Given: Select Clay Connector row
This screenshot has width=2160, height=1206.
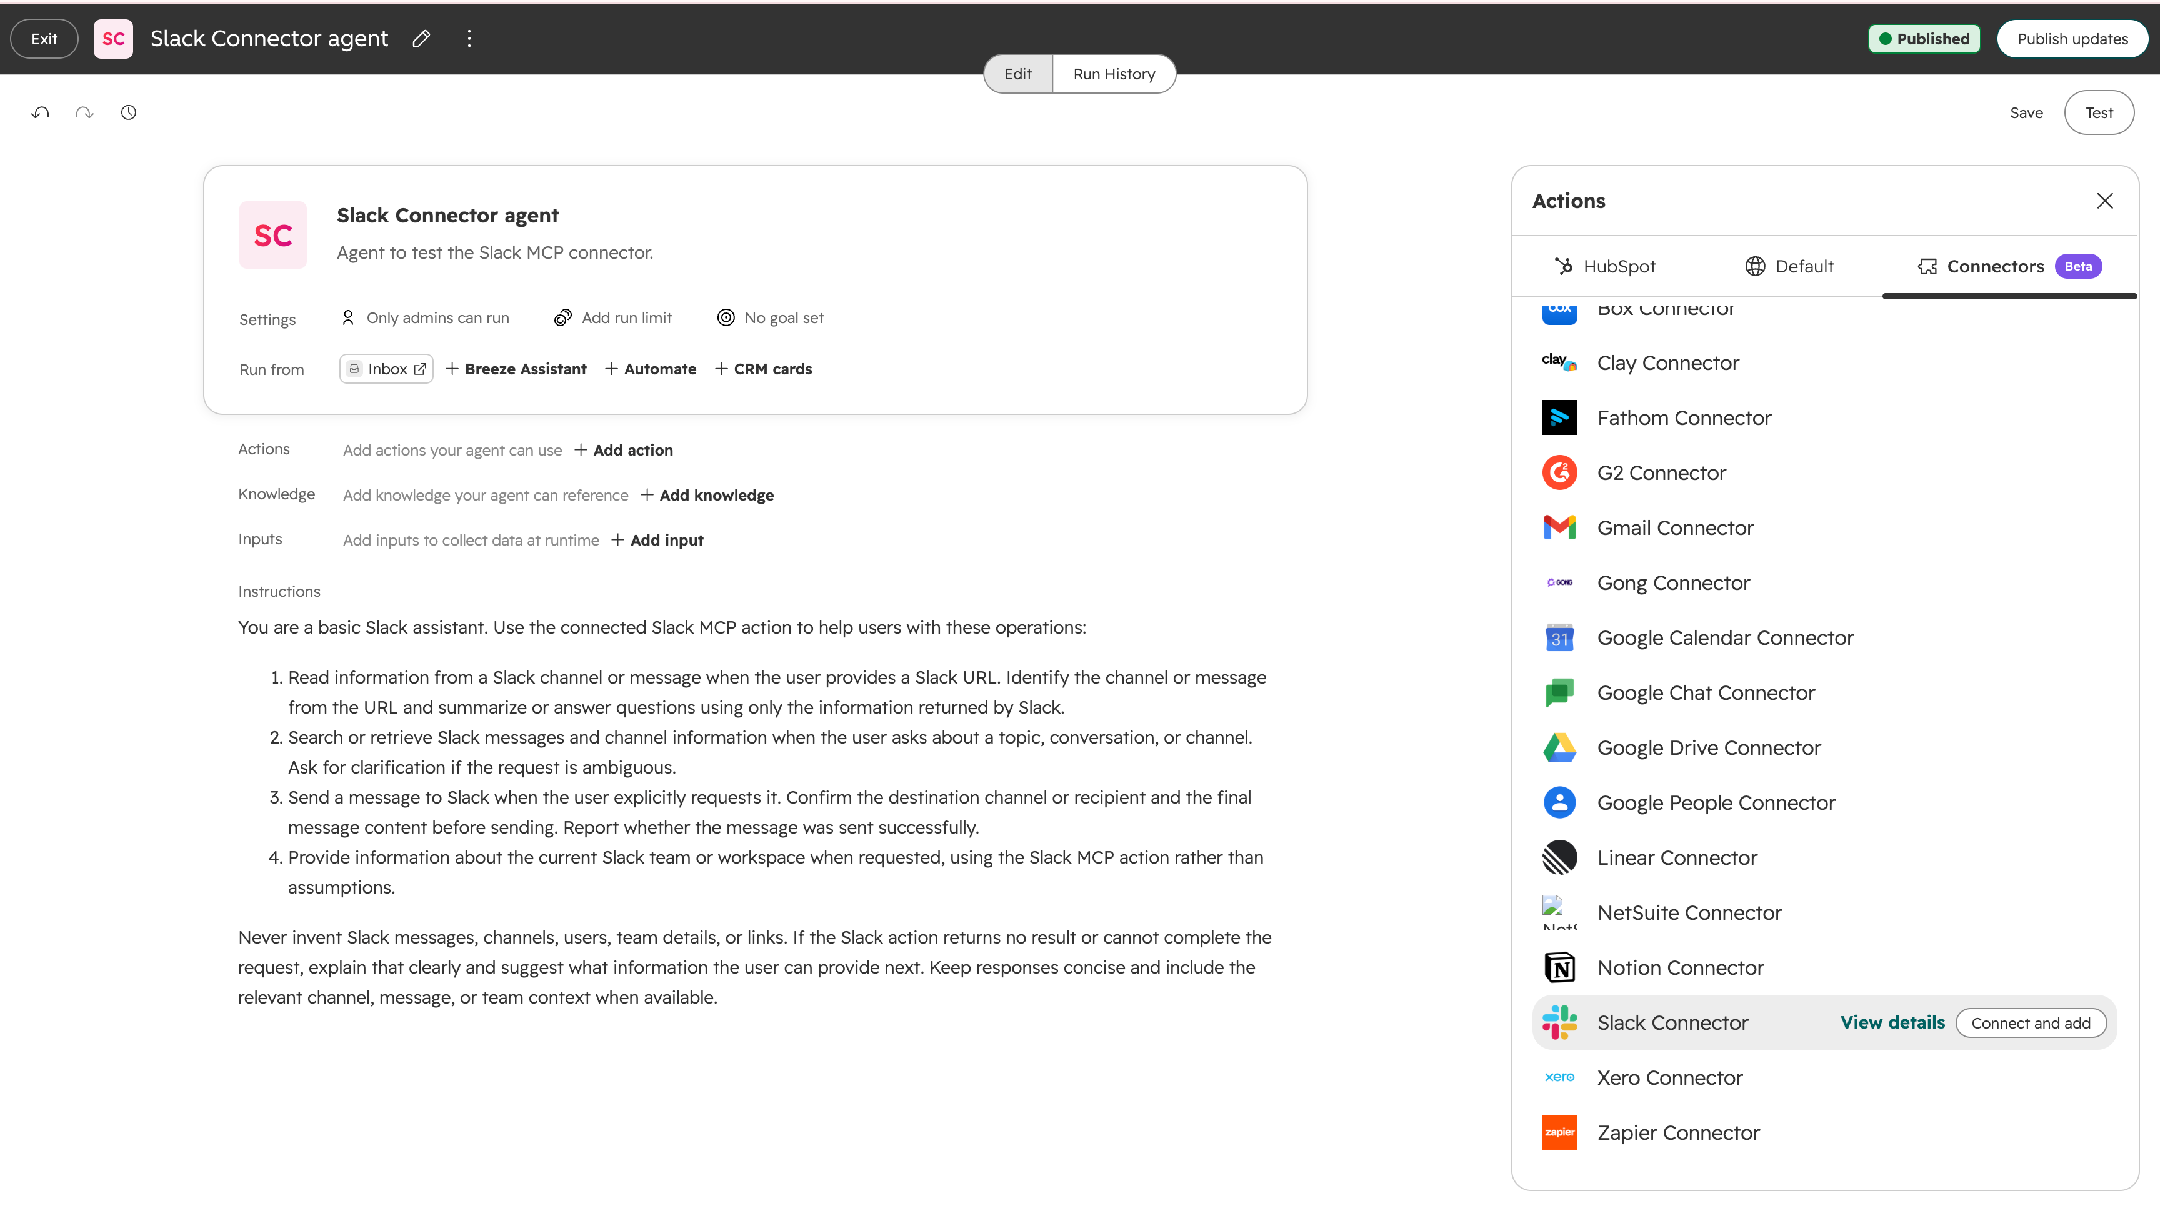Looking at the screenshot, I should coord(1824,362).
